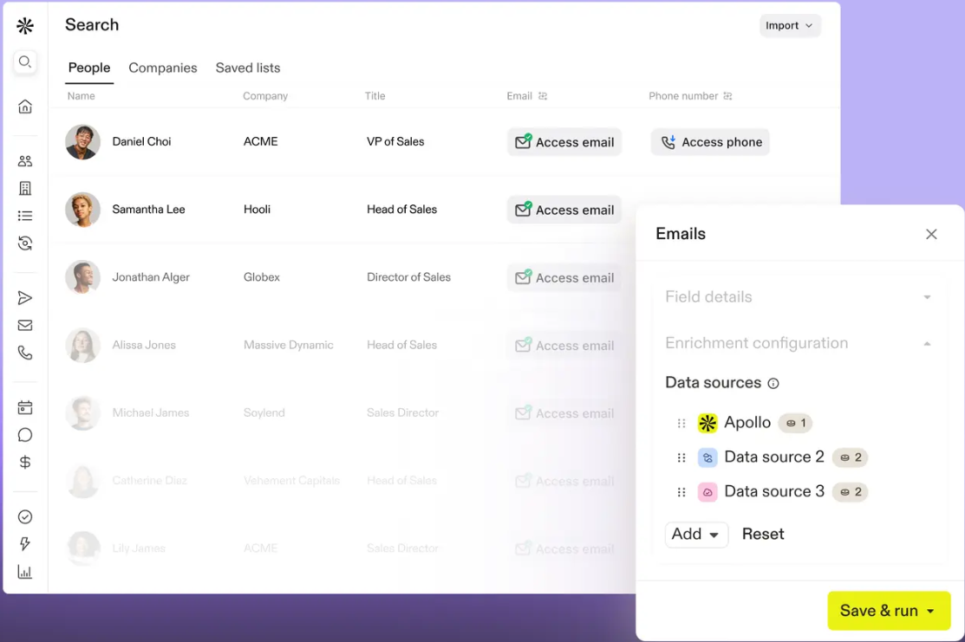Viewport: 965px width, 642px height.
Task: Open Jonathan Alger's profile photo
Action: (x=82, y=277)
